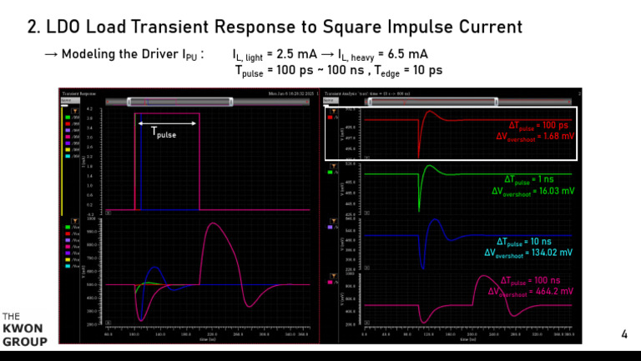Click Name header in Transient Response window
This screenshot has width=641, height=361.
[x=70, y=100]
